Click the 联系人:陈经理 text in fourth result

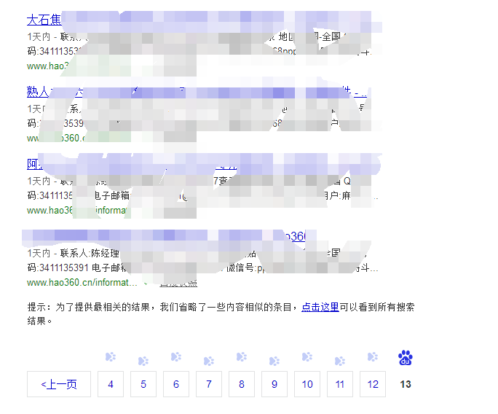click(90, 253)
